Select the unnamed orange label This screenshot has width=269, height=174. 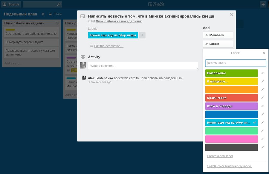232,90
